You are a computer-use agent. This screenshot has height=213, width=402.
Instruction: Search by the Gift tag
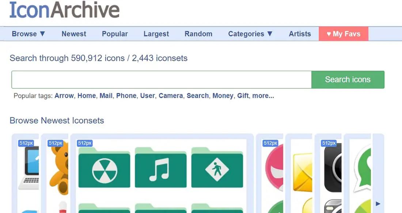243,96
